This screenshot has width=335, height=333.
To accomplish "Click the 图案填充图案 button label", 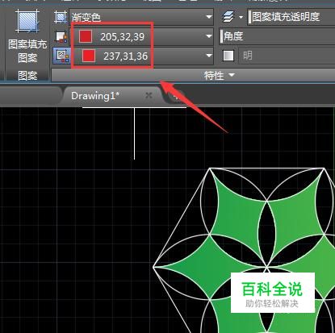I will tap(27, 51).
